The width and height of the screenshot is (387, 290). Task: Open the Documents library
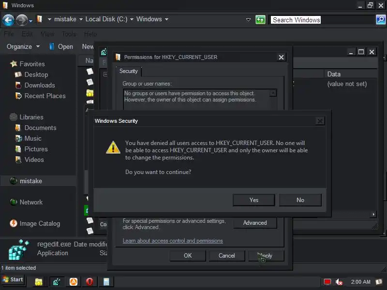click(x=40, y=128)
